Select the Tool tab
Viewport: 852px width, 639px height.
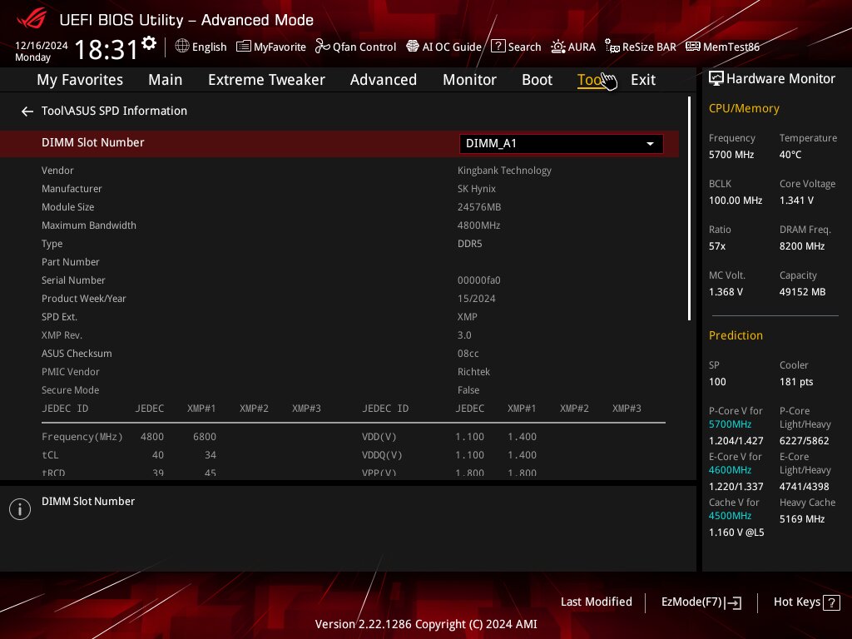pos(591,80)
